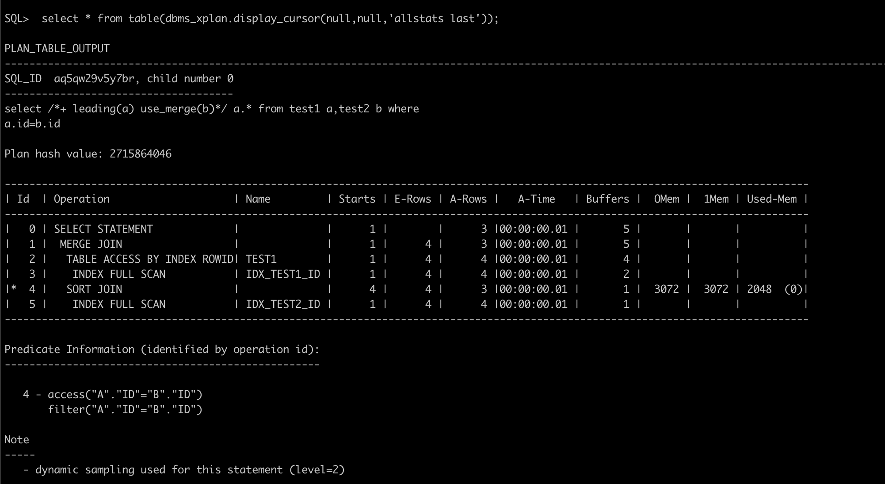Click the SORT JOIN operation text
This screenshot has width=885, height=484.
(94, 289)
